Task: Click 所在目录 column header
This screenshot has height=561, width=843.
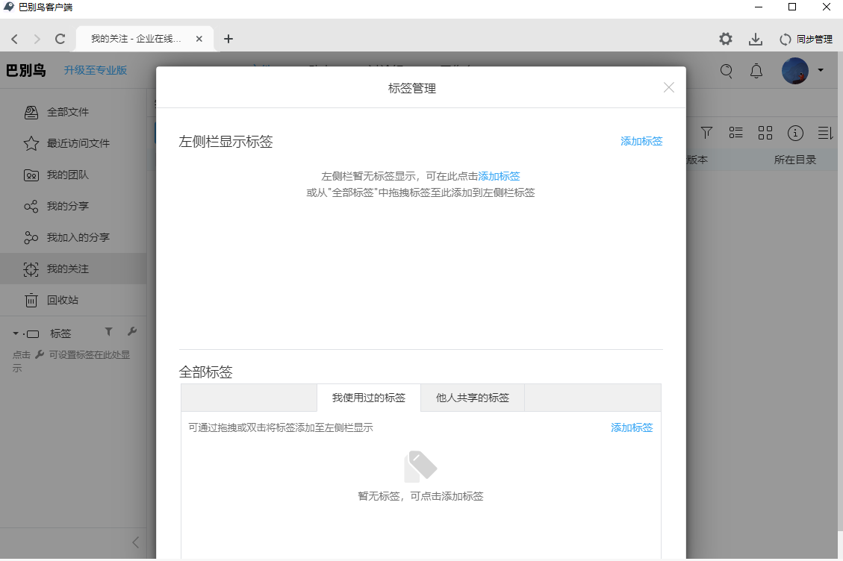Action: pos(795,160)
